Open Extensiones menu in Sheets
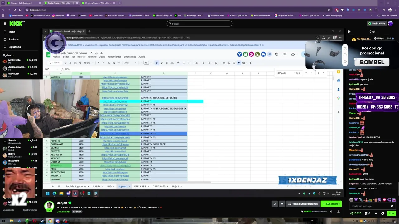The height and width of the screenshot is (224, 399). coord(130,57)
